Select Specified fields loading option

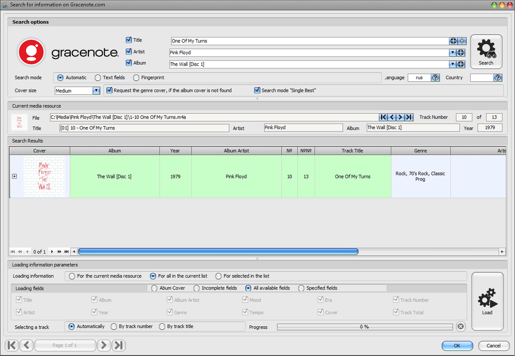click(301, 288)
